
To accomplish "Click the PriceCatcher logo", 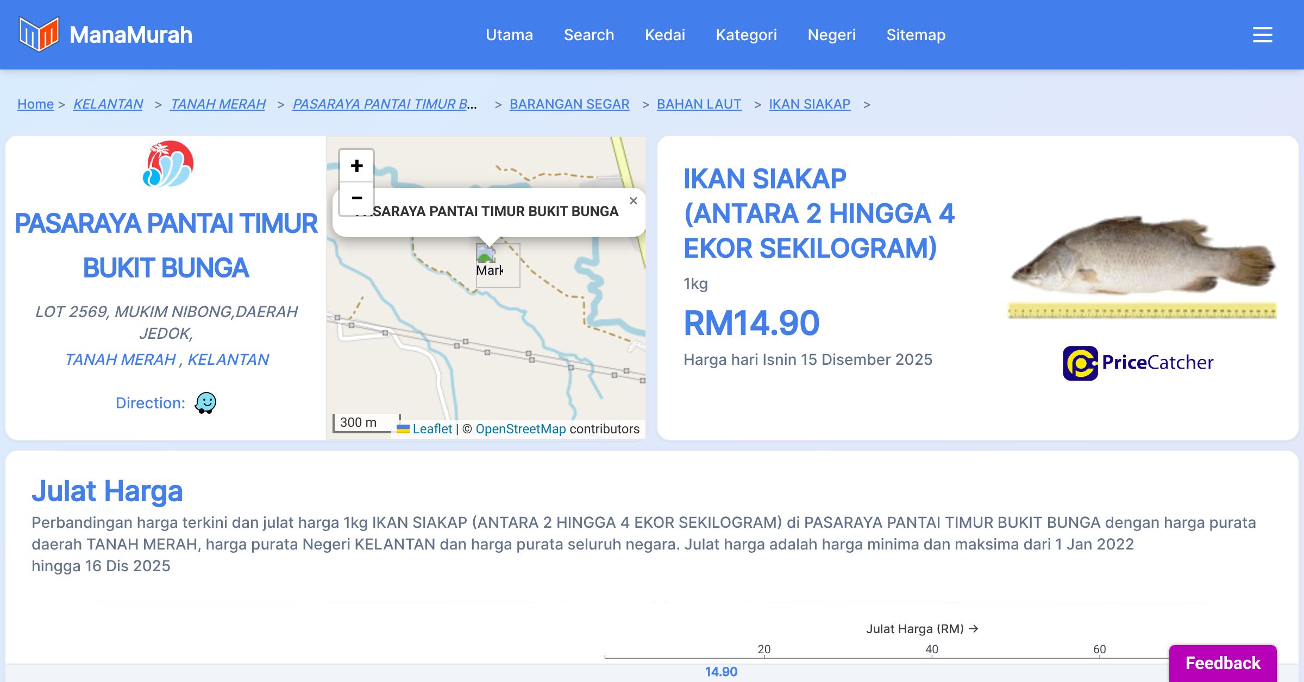I will (x=1138, y=363).
